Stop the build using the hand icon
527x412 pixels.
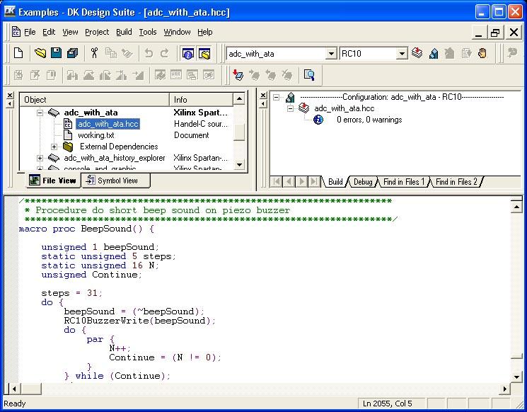coord(482,53)
